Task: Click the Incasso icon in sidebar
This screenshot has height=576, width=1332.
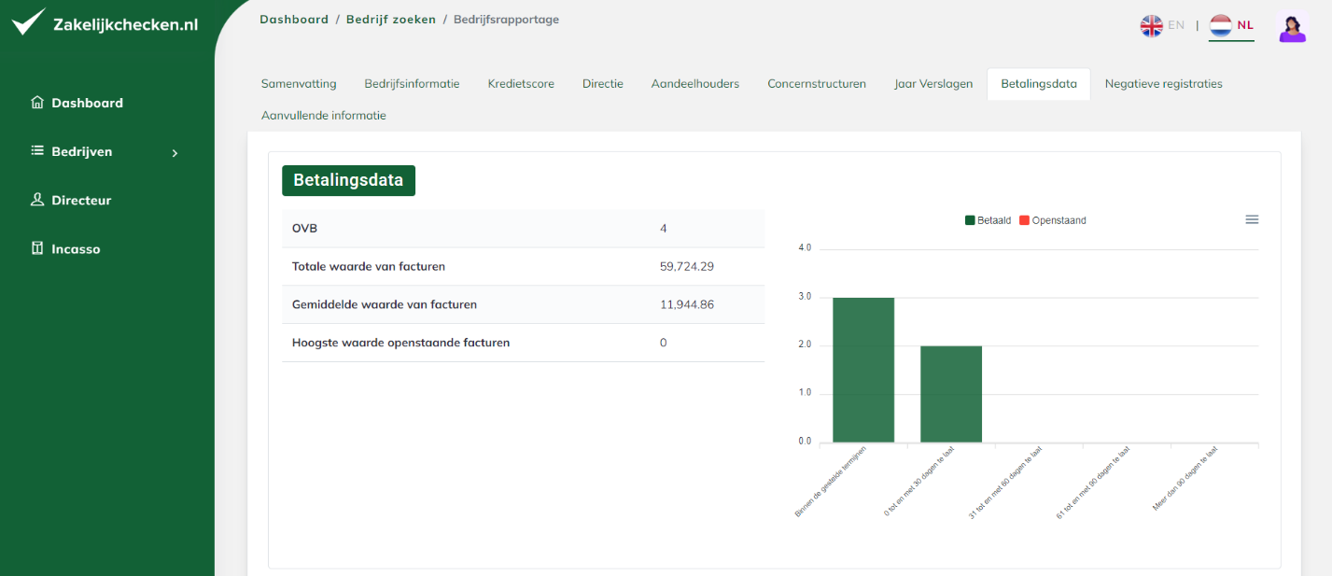Action: (x=37, y=248)
